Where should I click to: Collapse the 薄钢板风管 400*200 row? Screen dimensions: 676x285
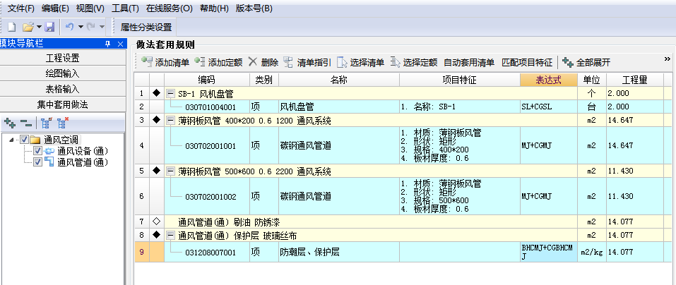pos(170,121)
